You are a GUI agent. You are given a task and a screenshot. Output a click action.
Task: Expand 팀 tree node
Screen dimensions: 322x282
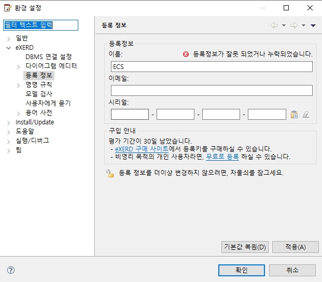tap(9, 151)
